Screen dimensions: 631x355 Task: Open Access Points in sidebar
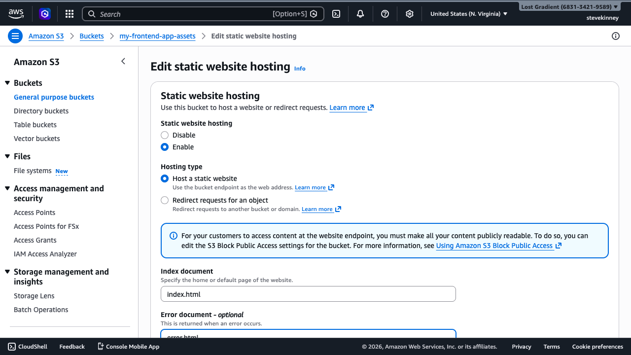pos(35,213)
